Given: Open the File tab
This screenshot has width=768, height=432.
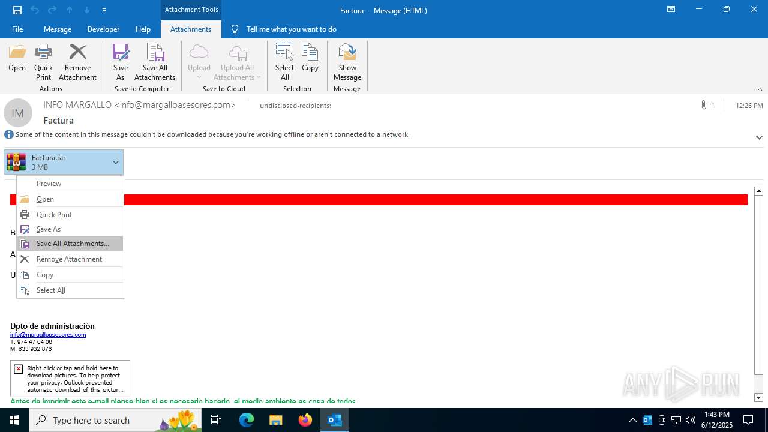Looking at the screenshot, I should 17,29.
